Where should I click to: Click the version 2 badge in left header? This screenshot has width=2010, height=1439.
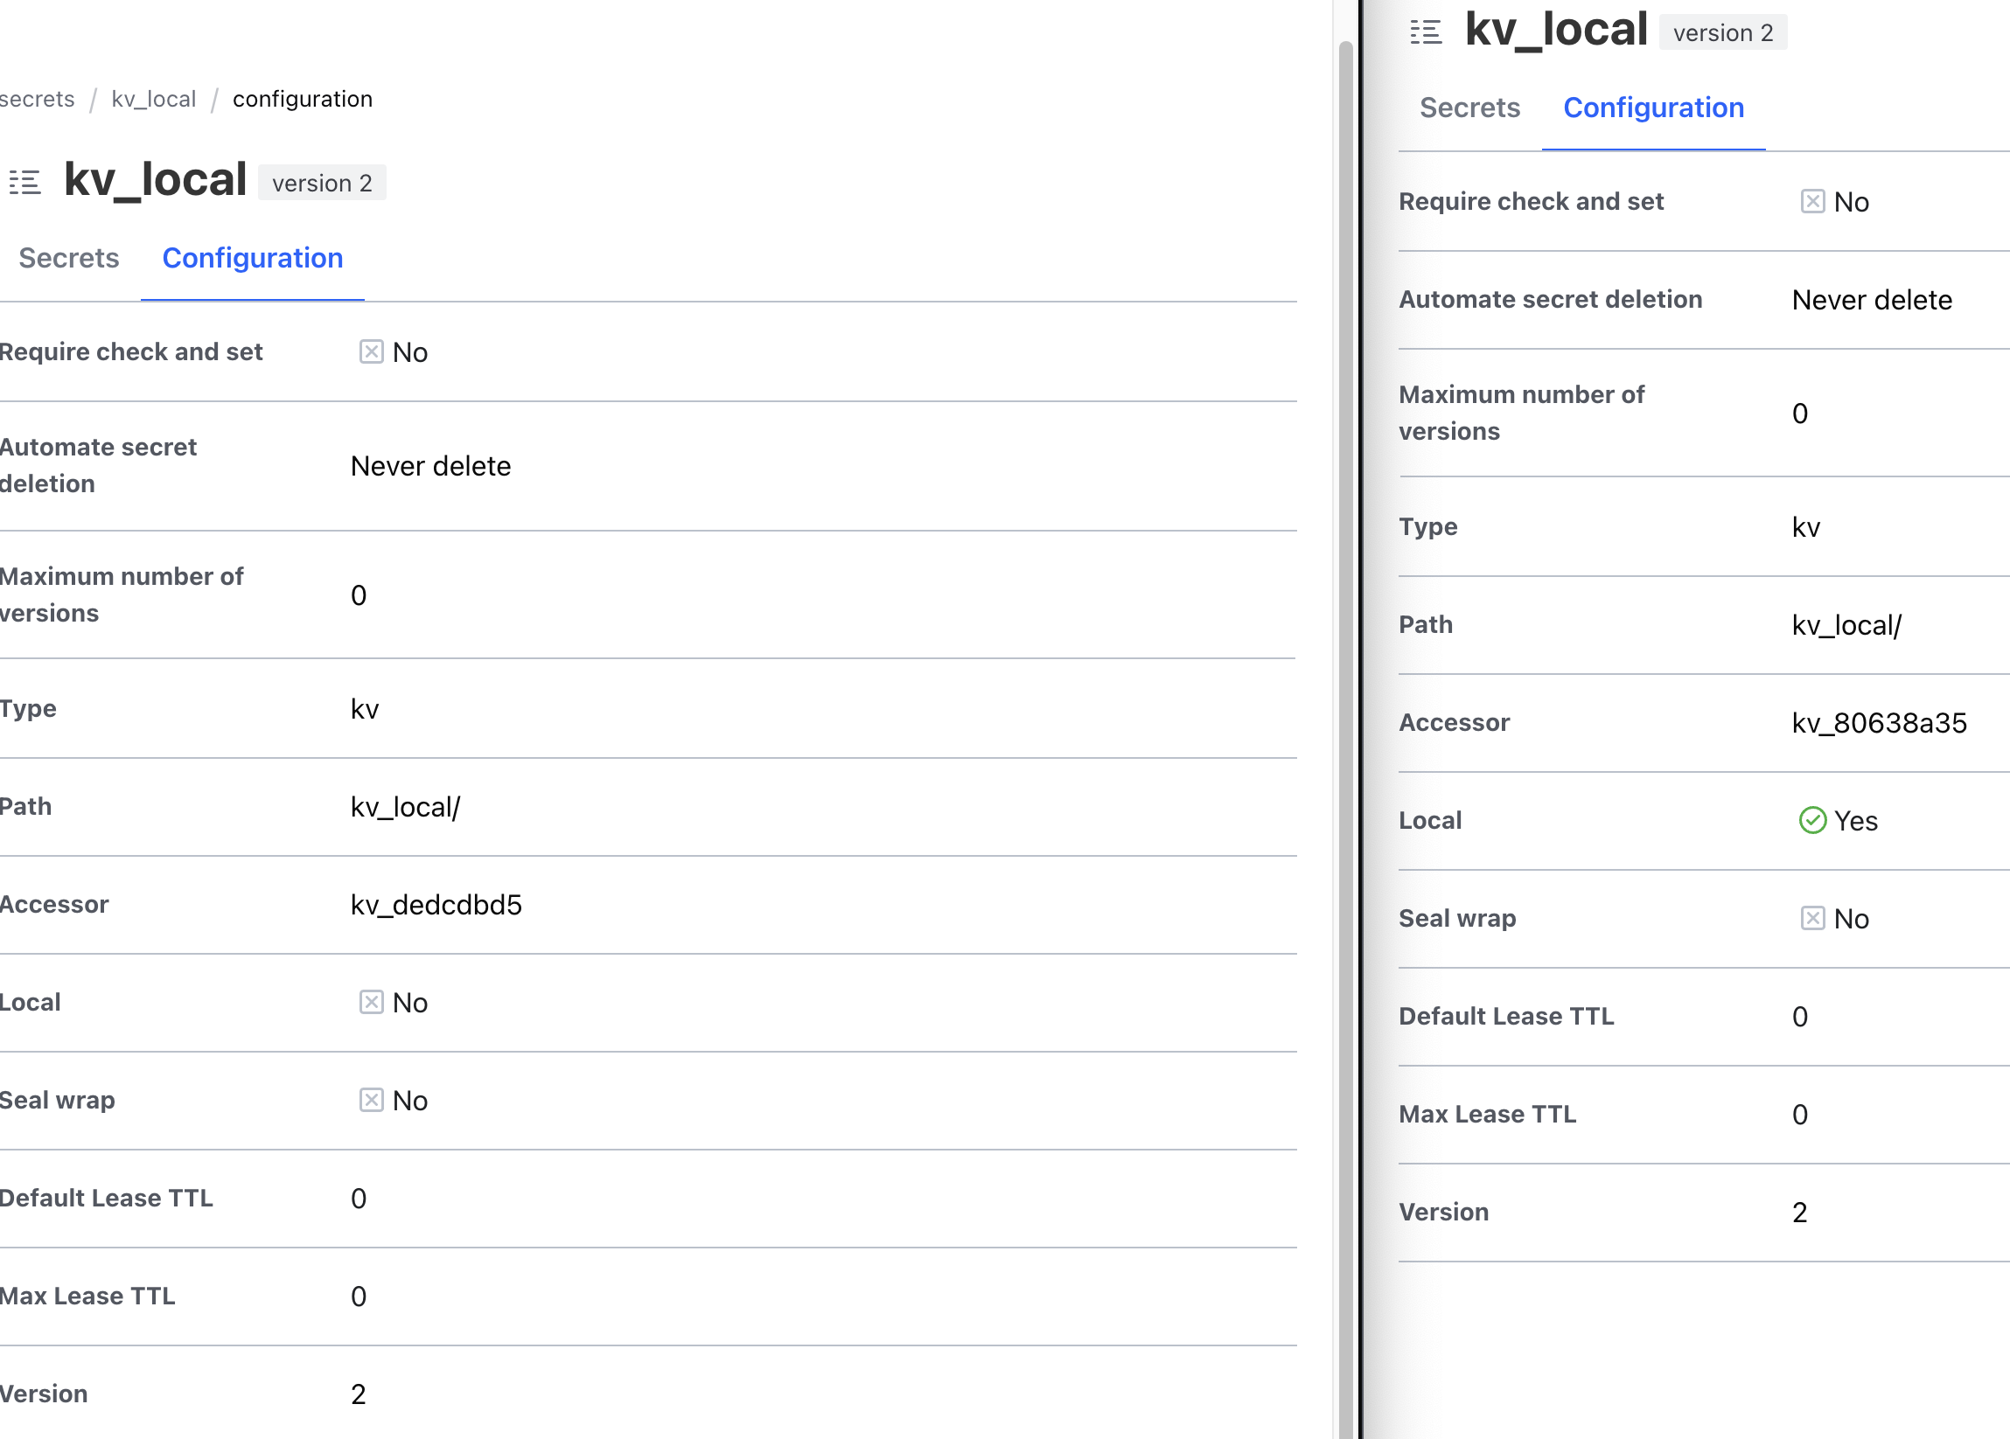tap(322, 184)
